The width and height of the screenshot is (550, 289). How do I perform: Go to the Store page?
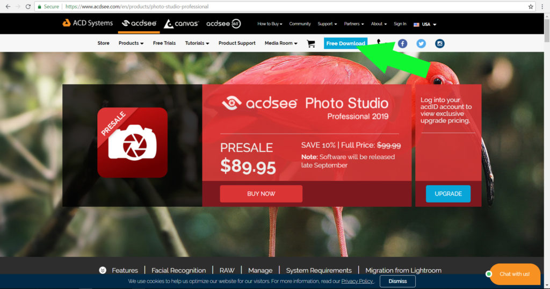coord(104,43)
